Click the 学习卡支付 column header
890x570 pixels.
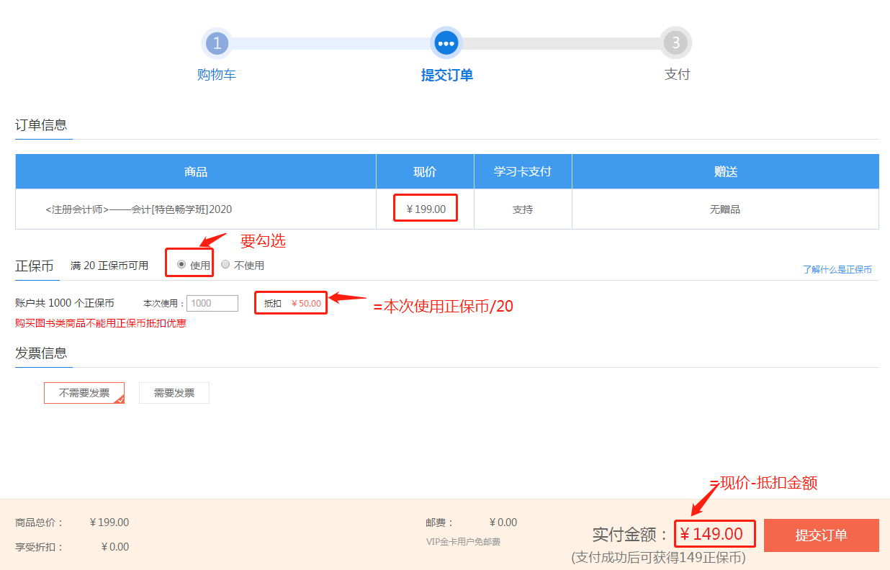tap(522, 171)
